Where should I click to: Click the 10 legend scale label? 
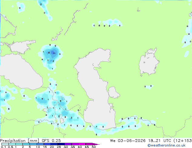pyautogui.click(x=38, y=147)
